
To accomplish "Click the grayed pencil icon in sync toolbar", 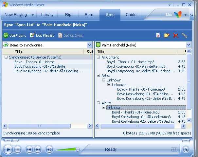I will pyautogui.click(x=185, y=35).
